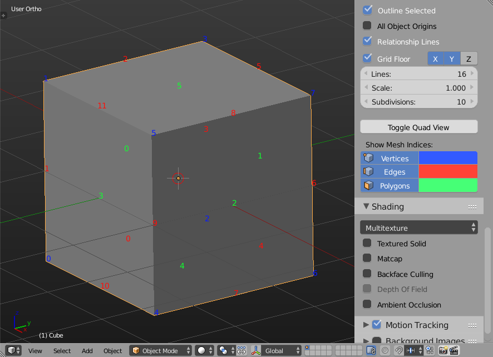Click the '(1) Cube' object label
Image resolution: width=493 pixels, height=357 pixels.
point(51,335)
